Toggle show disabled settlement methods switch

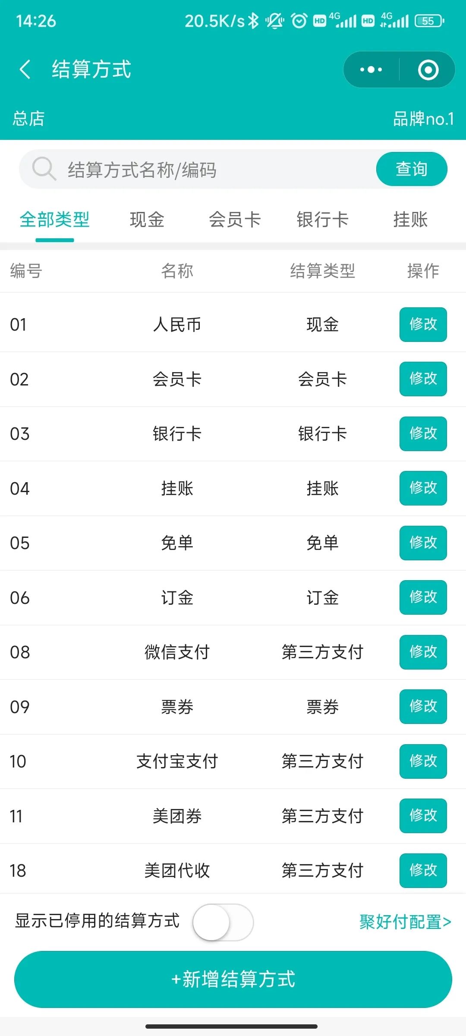[x=223, y=922]
